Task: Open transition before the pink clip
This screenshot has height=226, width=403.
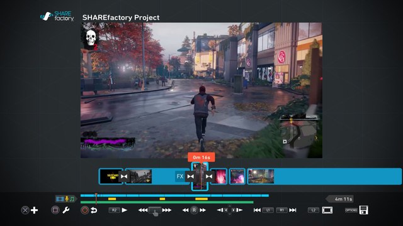Action: (209, 176)
